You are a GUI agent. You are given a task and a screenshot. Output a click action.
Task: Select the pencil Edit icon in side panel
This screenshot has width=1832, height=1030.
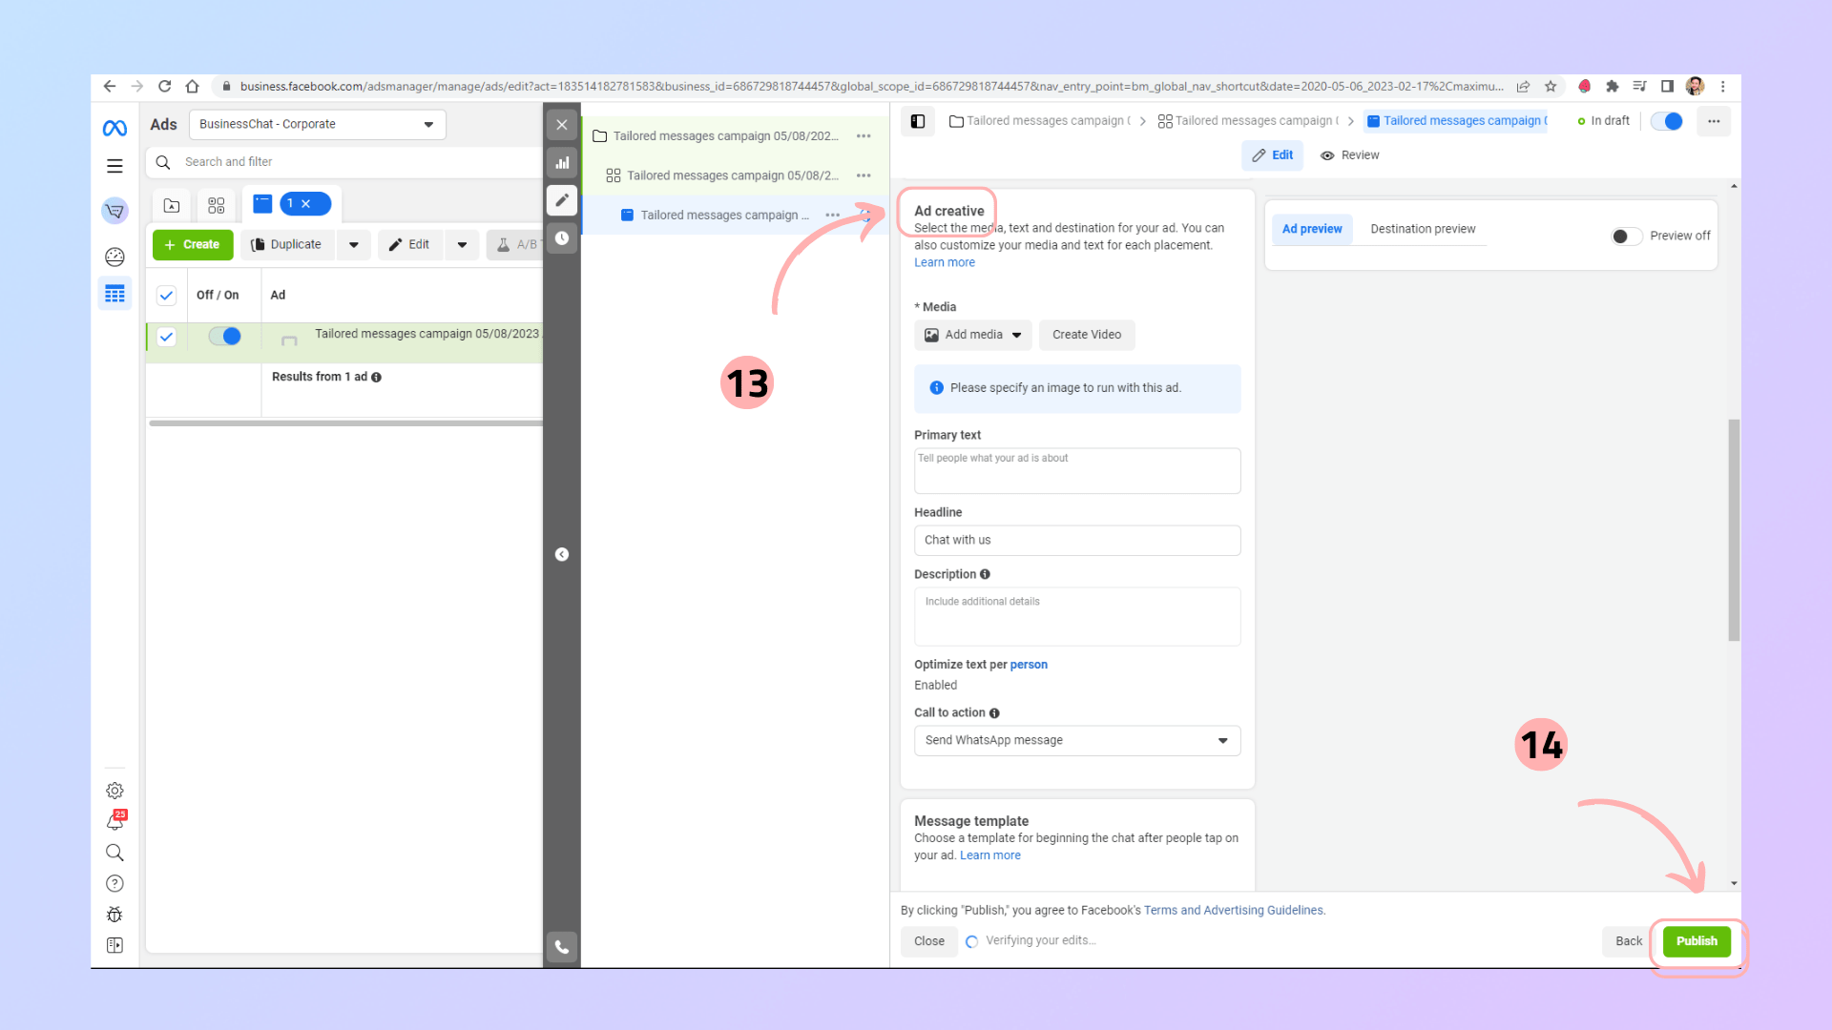(x=562, y=200)
